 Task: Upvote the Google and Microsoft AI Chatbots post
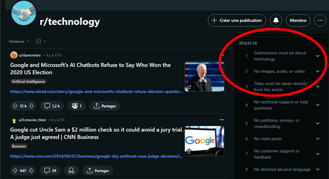pyautogui.click(x=15, y=106)
